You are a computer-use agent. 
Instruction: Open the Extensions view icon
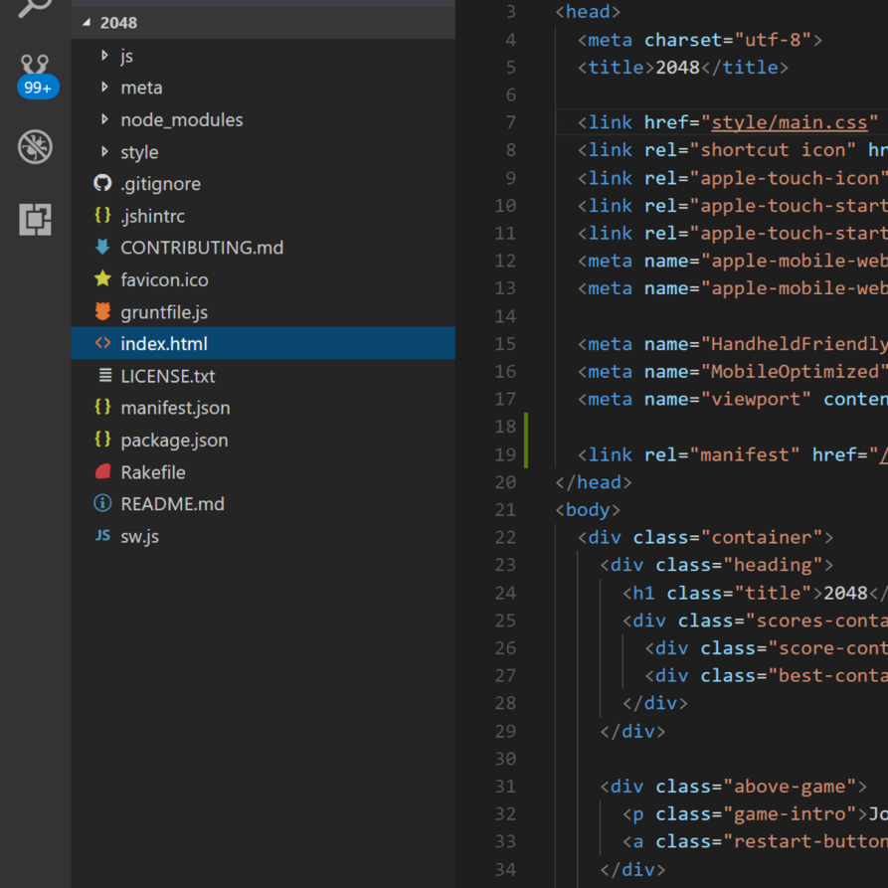tap(35, 219)
